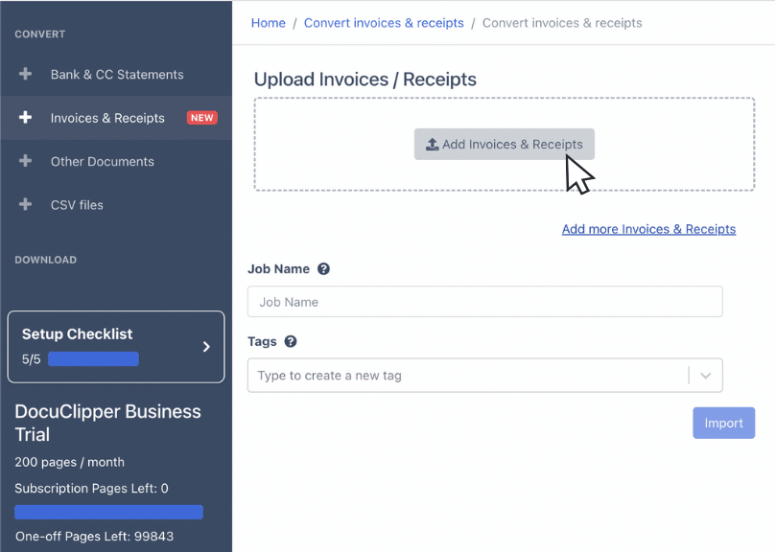Follow the Add more Invoices & Receipts link
Viewport: 776px width, 552px height.
tap(648, 229)
